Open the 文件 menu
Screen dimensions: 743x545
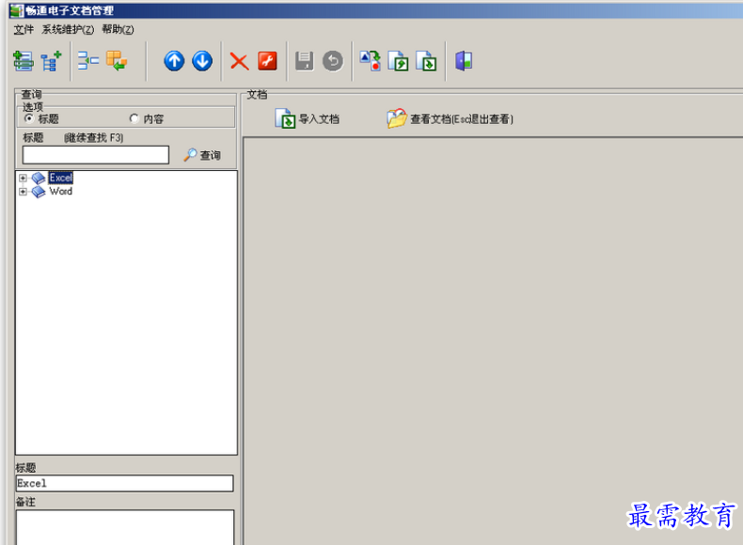24,29
